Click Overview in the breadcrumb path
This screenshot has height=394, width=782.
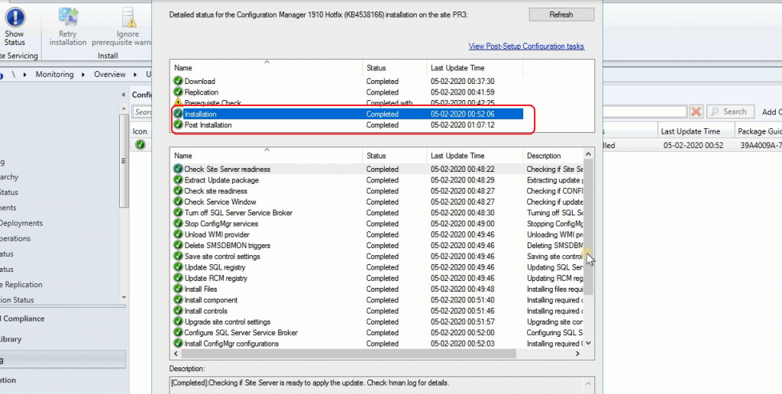point(110,74)
